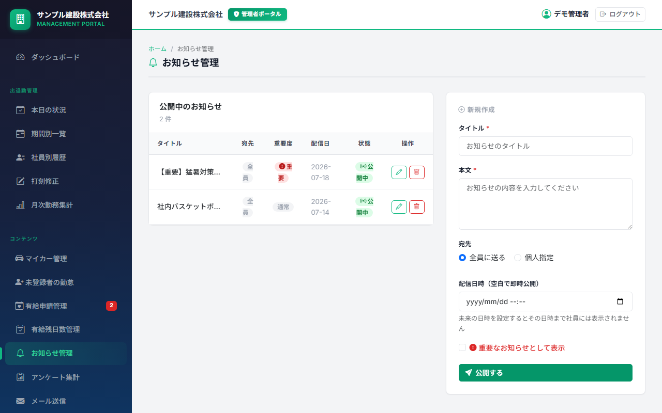Edit the 社内バスケットボ notice with pencil icon
The width and height of the screenshot is (662, 413).
pos(399,207)
